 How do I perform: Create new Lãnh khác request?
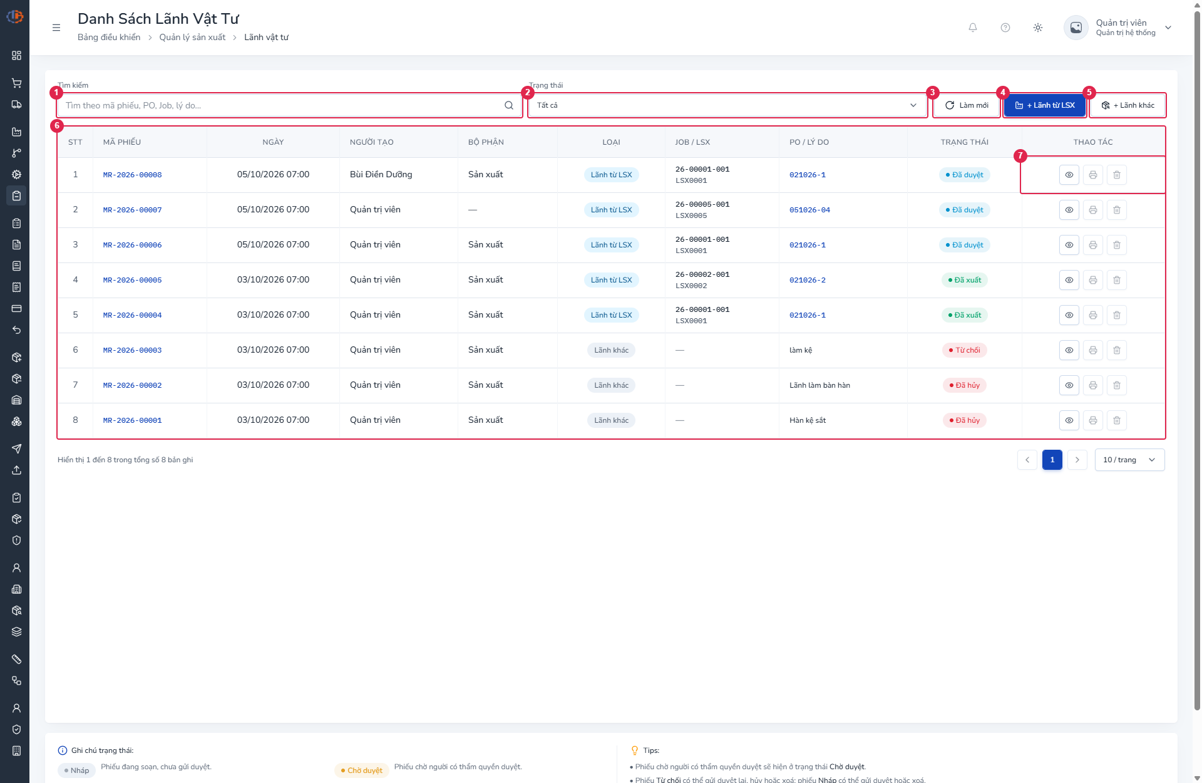[x=1128, y=105]
